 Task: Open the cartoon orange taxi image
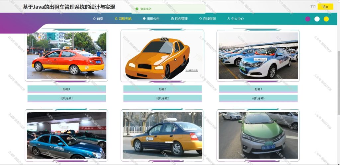click(x=162, y=56)
